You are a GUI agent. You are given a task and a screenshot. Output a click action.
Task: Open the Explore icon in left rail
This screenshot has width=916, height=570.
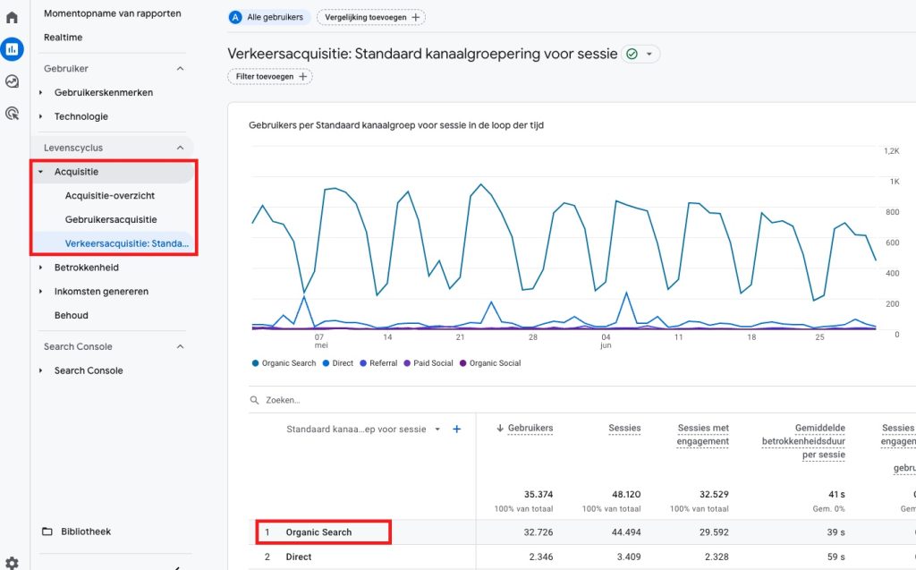point(12,81)
